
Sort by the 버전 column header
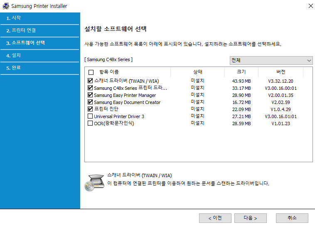click(281, 72)
